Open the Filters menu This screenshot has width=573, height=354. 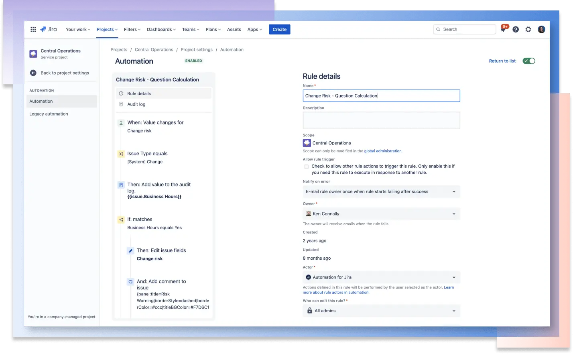pos(132,29)
